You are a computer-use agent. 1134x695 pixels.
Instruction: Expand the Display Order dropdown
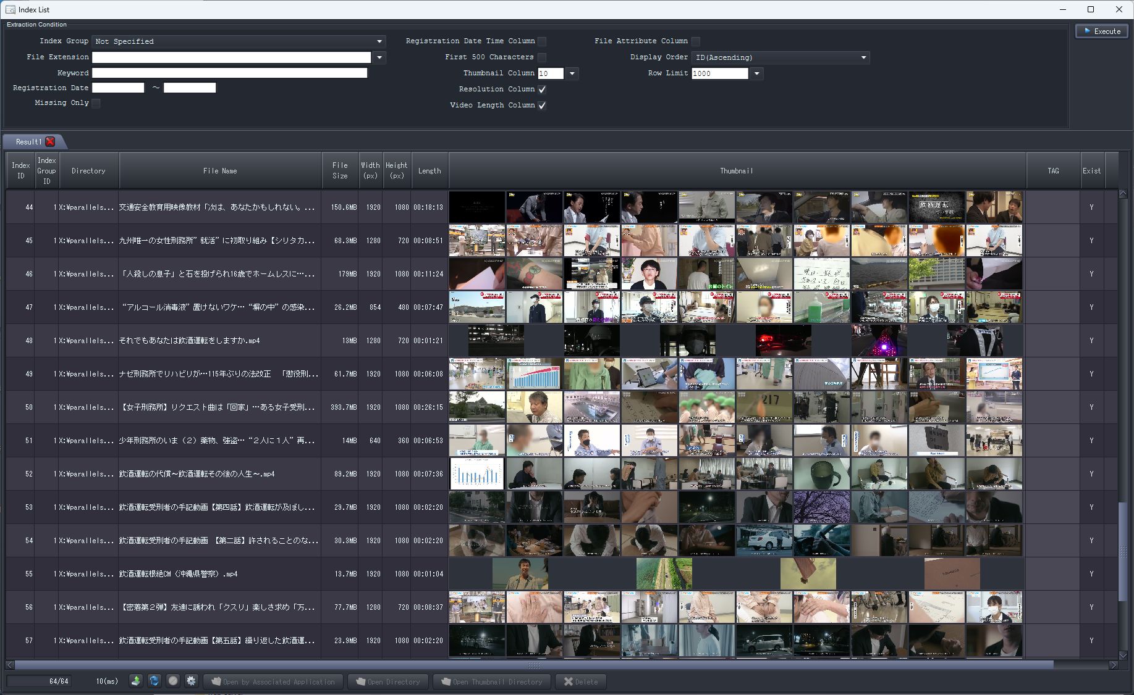pos(781,57)
